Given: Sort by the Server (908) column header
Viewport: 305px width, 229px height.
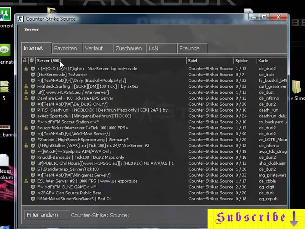Looking at the screenshot, I should coord(111,60).
